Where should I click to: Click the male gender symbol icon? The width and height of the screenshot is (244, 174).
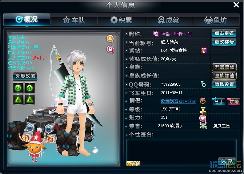pyautogui.click(x=203, y=84)
